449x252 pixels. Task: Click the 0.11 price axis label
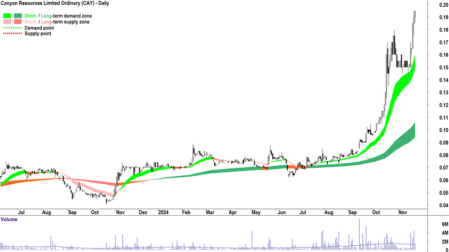[444, 118]
